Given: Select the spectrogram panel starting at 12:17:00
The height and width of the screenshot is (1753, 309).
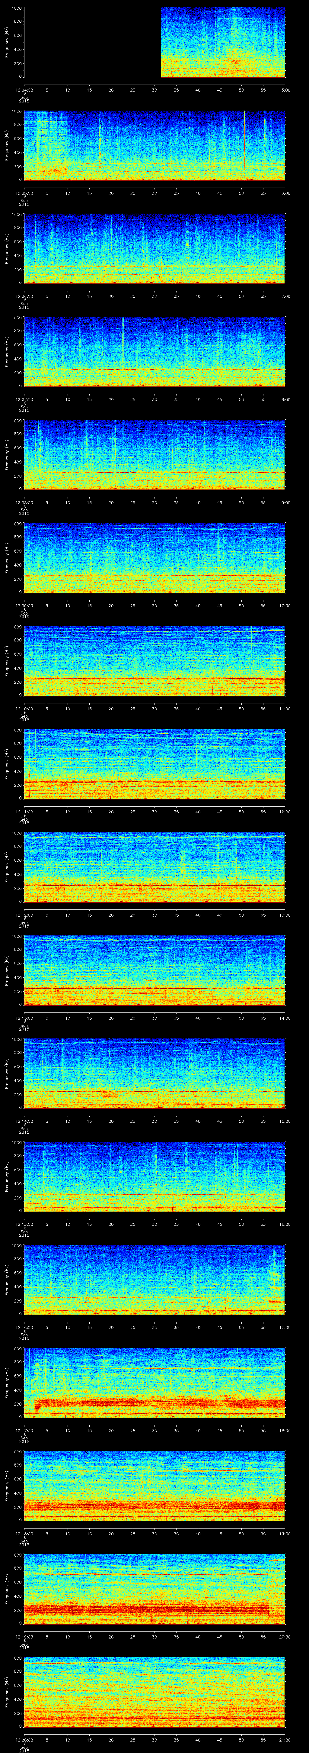Looking at the screenshot, I should pos(155,1383).
